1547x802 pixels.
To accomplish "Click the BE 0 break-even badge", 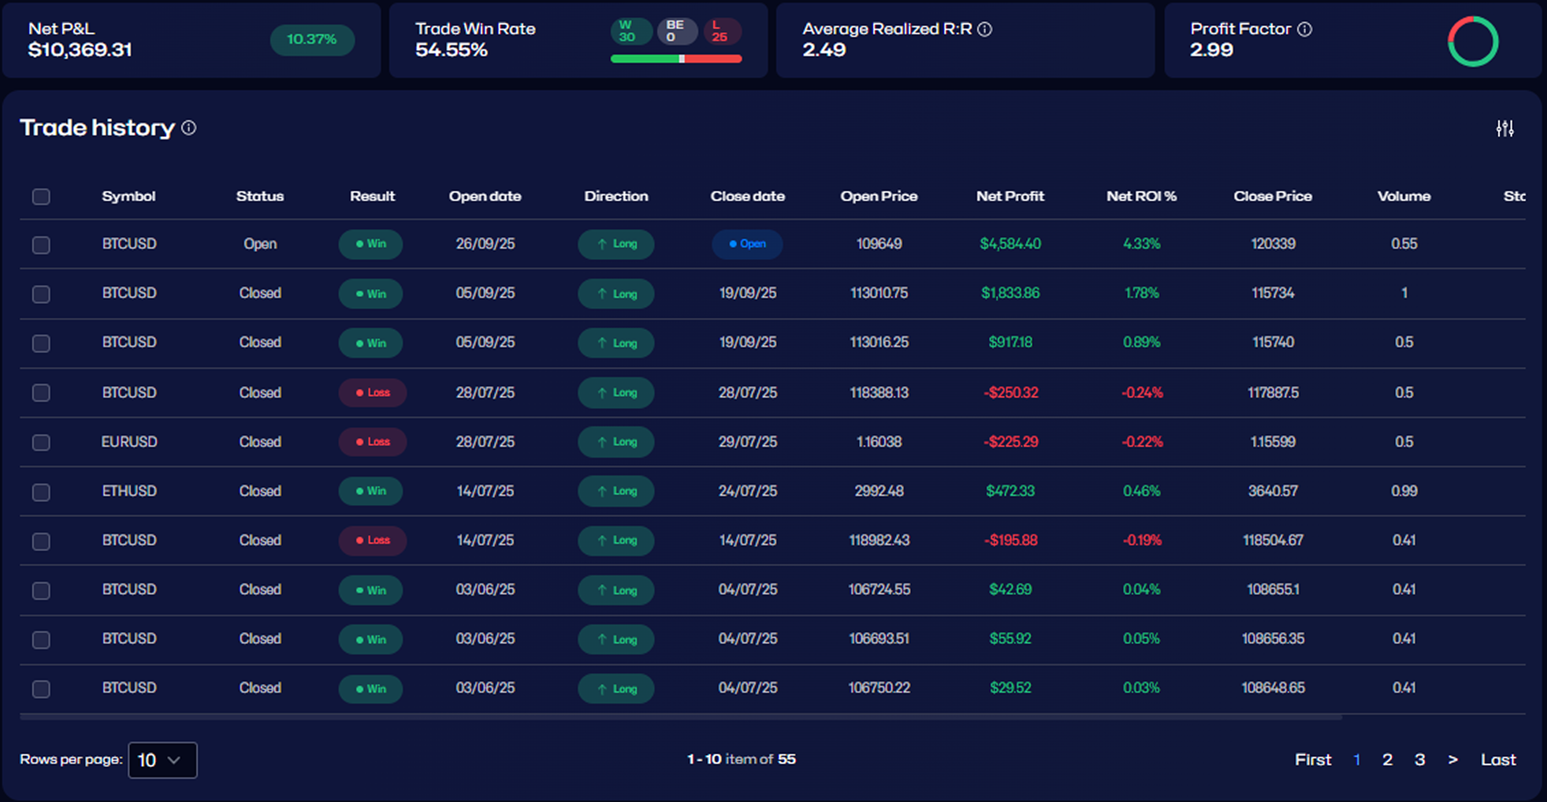I will coord(676,31).
